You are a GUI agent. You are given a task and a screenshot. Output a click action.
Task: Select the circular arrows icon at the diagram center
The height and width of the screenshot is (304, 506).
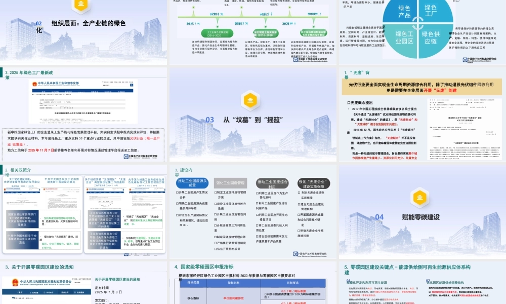coord(418,22)
